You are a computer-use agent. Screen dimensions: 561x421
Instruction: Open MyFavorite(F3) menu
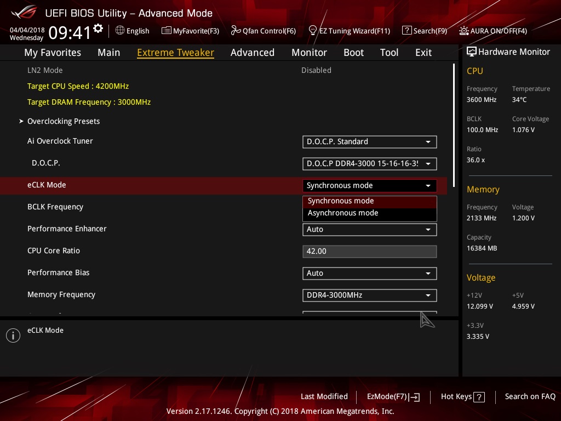tap(190, 31)
